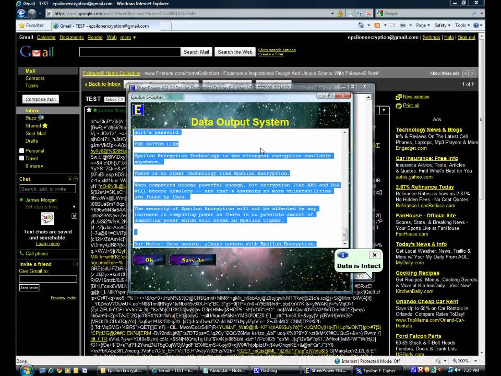Click the IE forward navigation arrow

(x=32, y=14)
